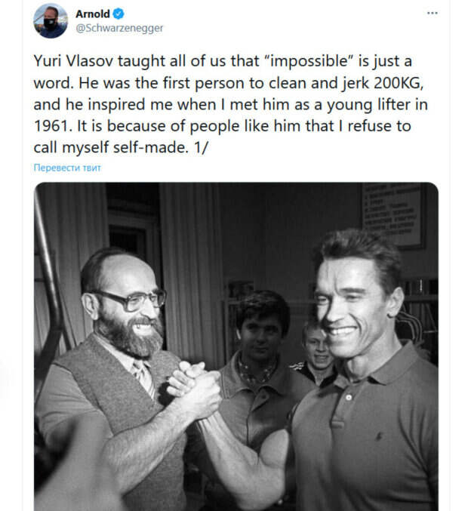Click the year 1961 in the tweet
468x511 pixels.
tap(52, 126)
